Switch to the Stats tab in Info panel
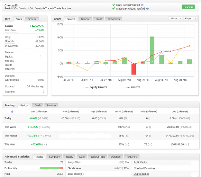The width and height of the screenshot is (201, 177). [19, 19]
